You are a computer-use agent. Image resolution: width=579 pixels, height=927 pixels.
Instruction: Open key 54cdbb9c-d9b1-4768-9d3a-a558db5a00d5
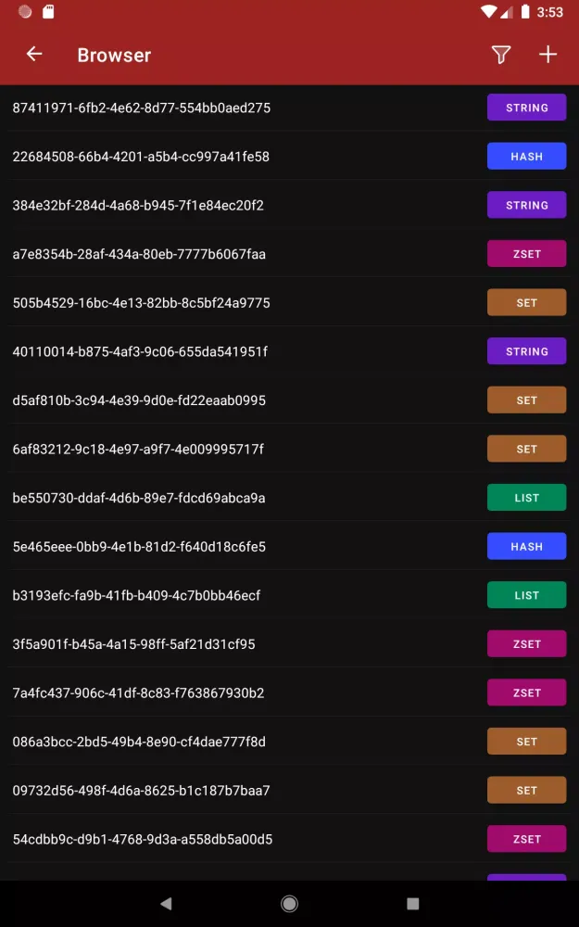[143, 840]
